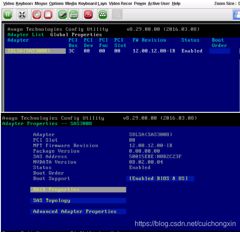Open the Keyboard Layout menu

[93, 4]
